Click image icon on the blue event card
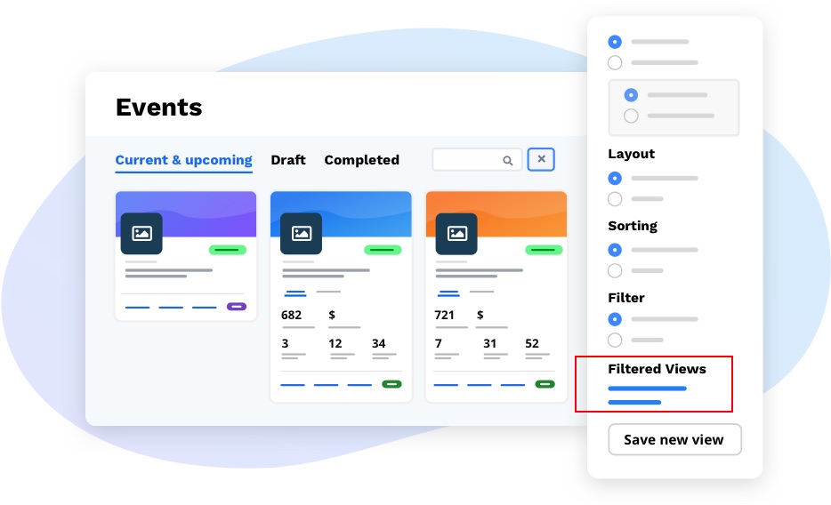 tap(301, 233)
